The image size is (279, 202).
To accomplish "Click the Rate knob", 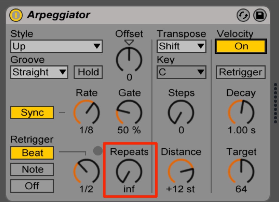I will 87,112.
